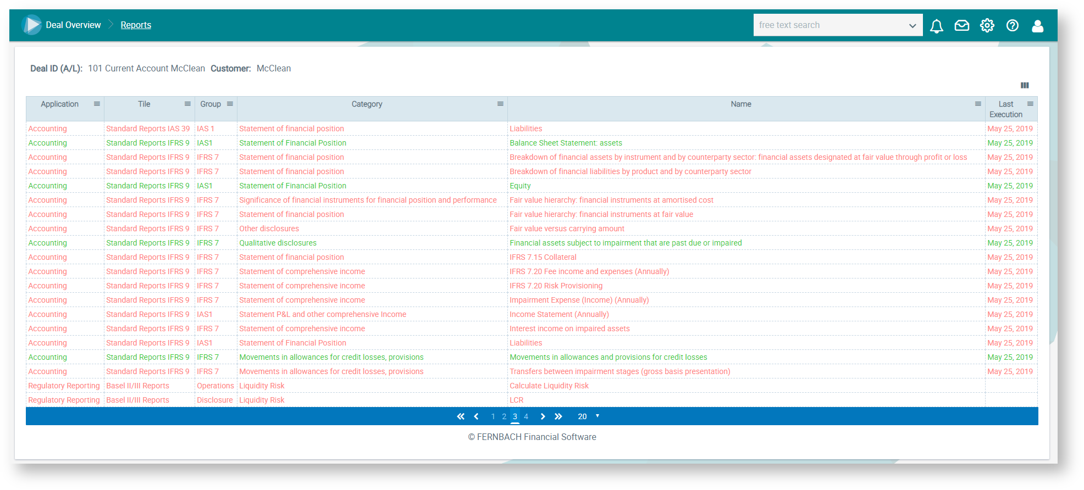1084x490 pixels.
Task: Select the IFRS 7.15 Collateral report row
Action: (x=543, y=257)
